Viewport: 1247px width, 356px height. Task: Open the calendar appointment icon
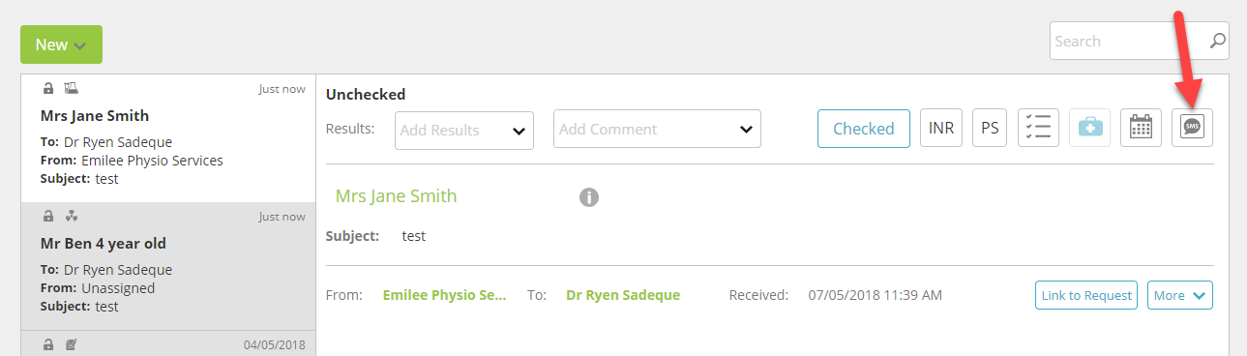pos(1141,129)
